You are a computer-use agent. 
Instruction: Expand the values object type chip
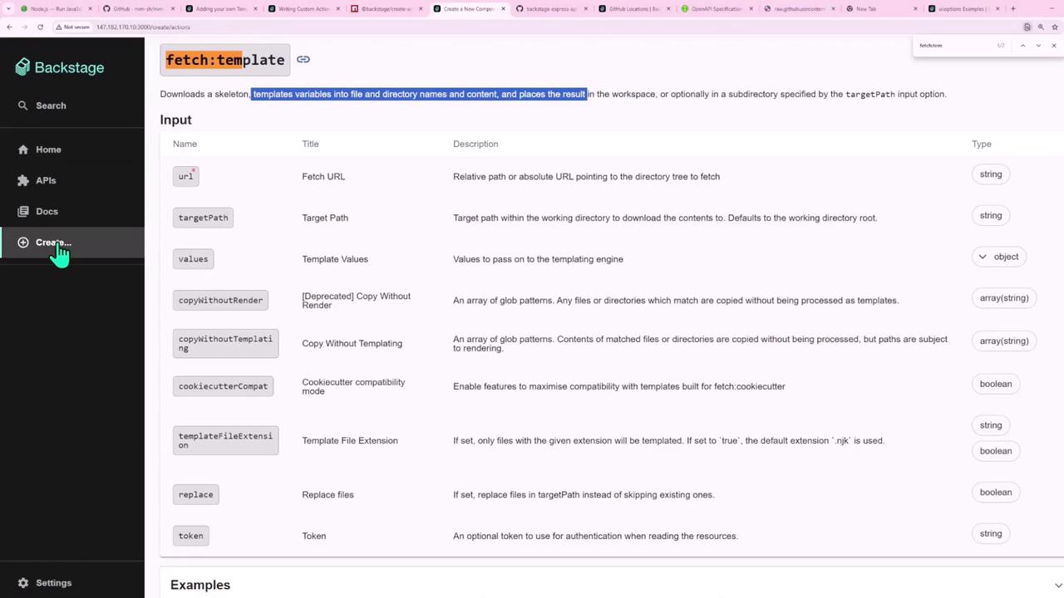(998, 257)
